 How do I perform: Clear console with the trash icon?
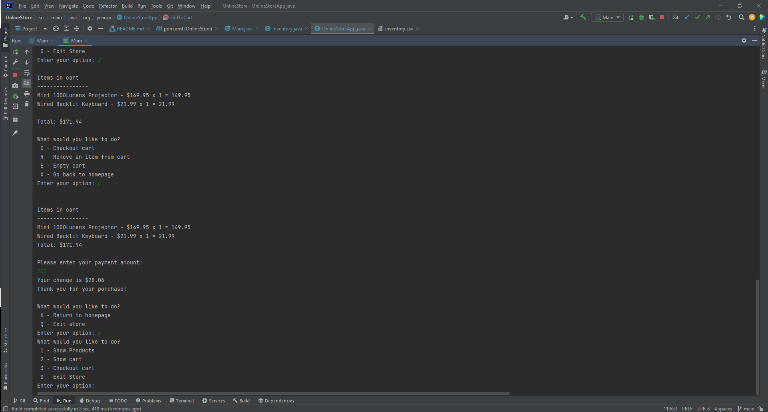27,104
